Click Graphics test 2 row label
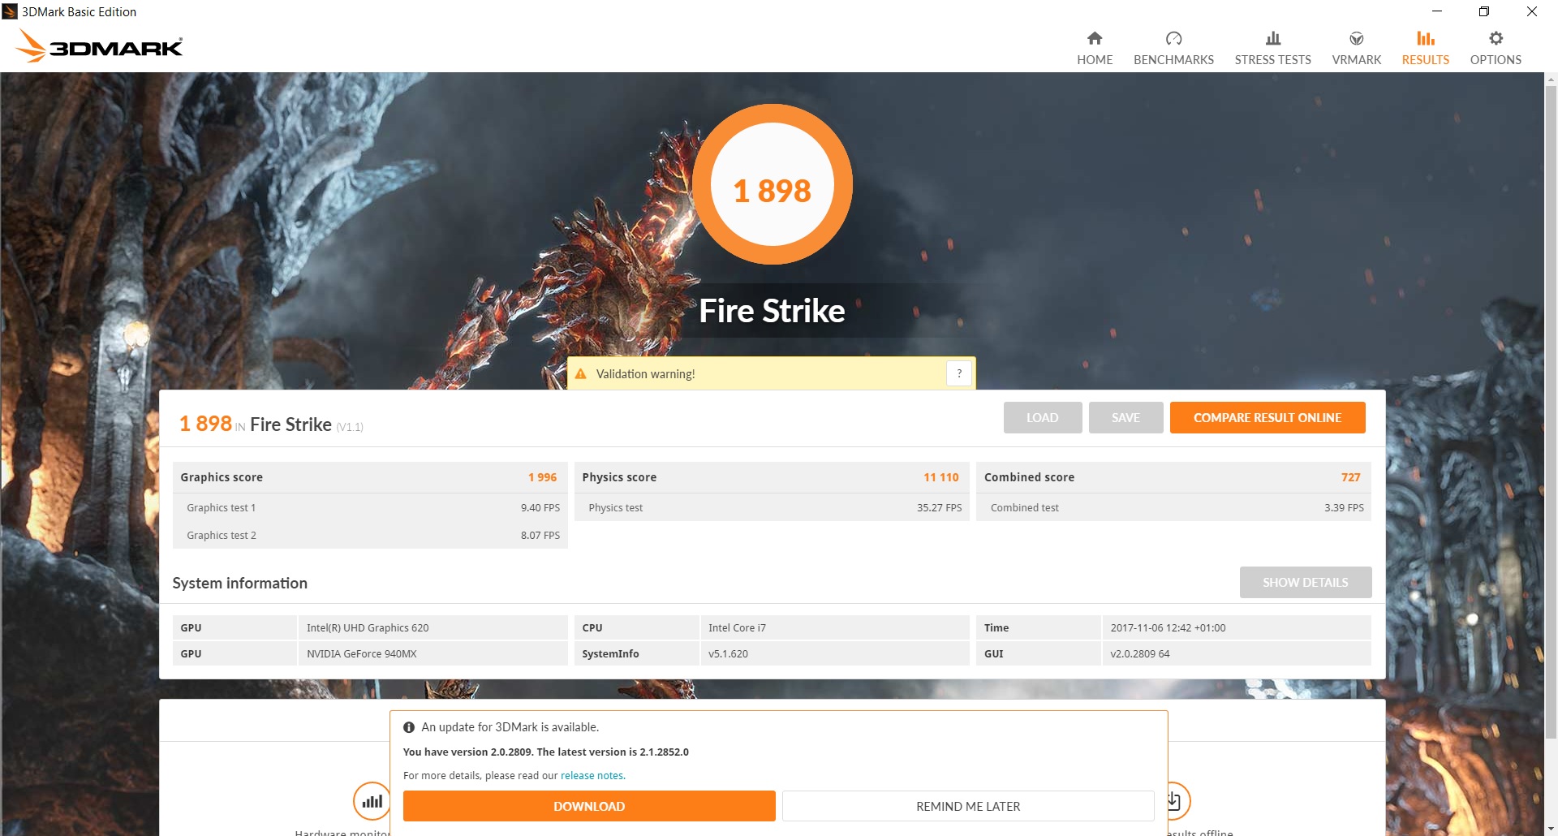The image size is (1558, 836). 221,536
